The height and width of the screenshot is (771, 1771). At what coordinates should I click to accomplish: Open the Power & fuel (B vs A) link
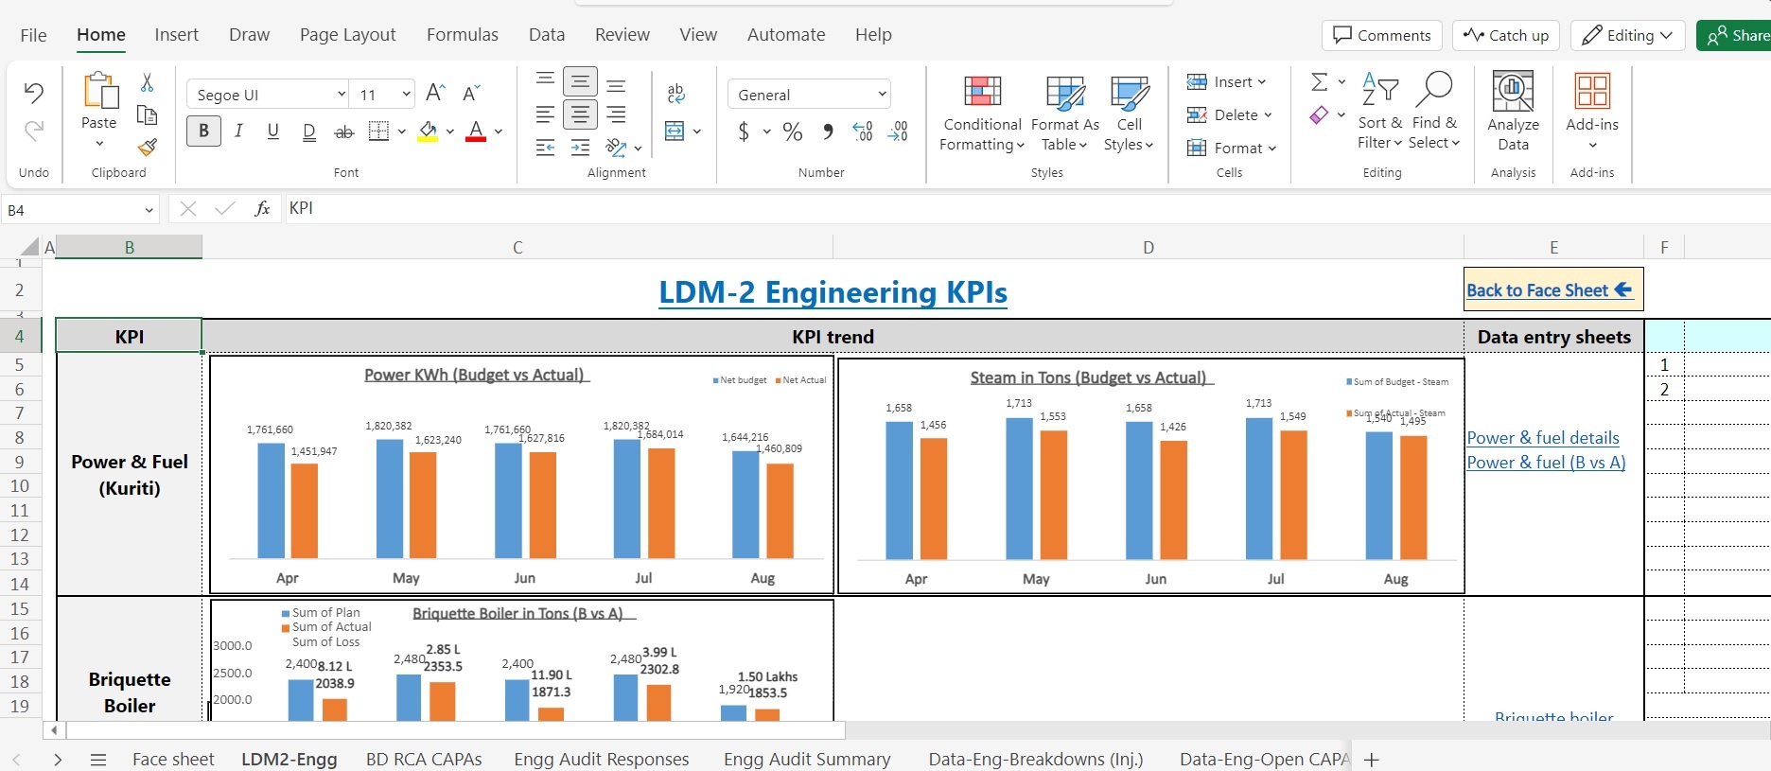1546,463
